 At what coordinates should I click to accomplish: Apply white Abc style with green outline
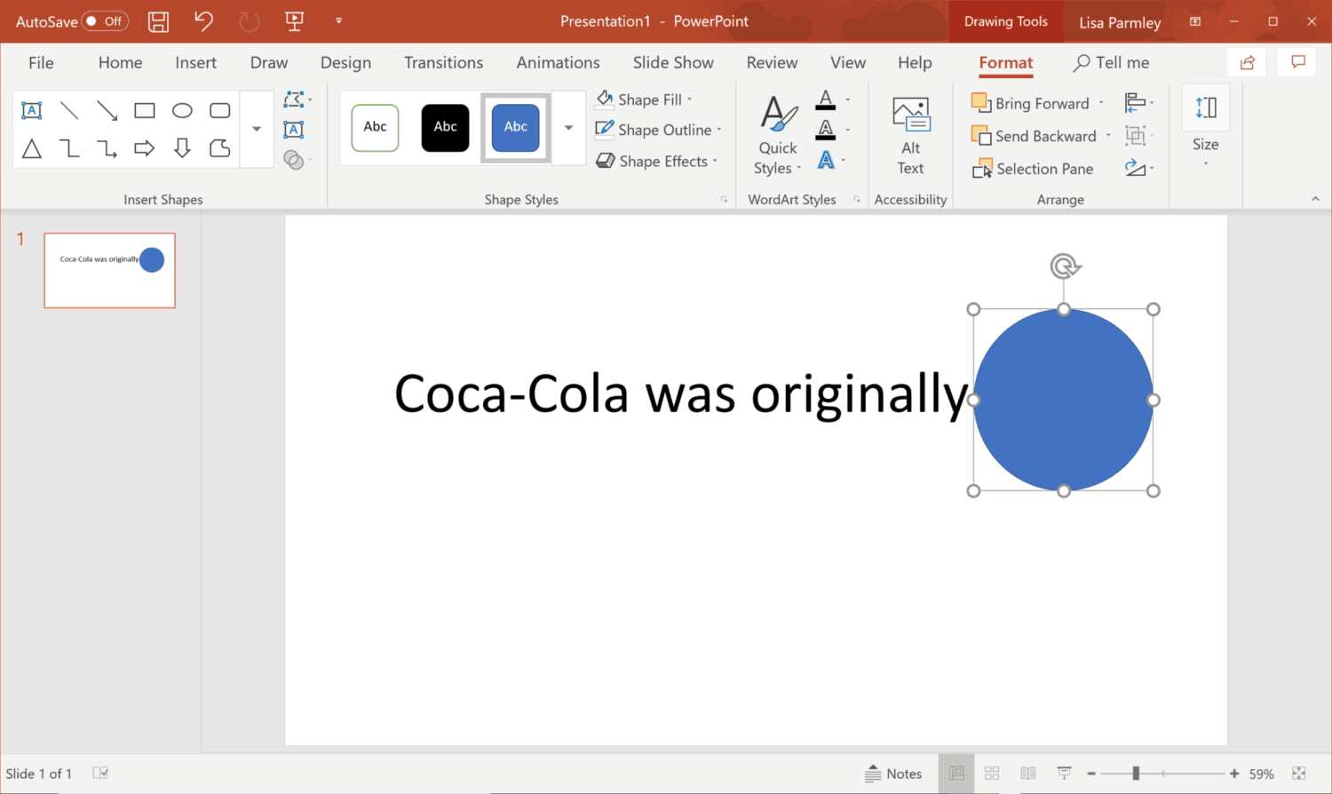coord(375,127)
